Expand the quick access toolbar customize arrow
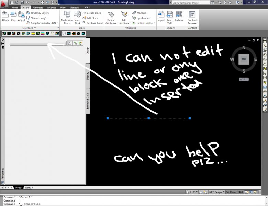The image size is (268, 206). [x=56, y=2]
